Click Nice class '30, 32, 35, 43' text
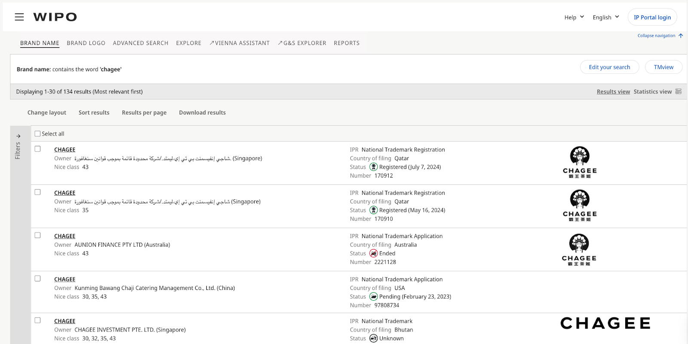The width and height of the screenshot is (688, 344). pyautogui.click(x=99, y=338)
